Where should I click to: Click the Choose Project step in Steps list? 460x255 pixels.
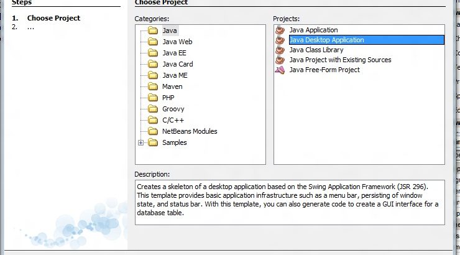(53, 18)
